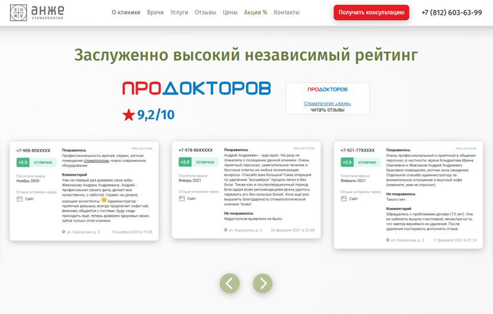Go to the Контакты page

pos(287,13)
